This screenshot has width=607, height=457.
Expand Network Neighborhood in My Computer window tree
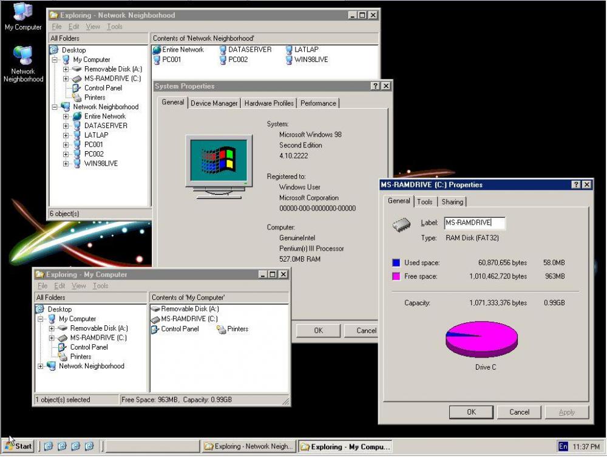coord(41,366)
